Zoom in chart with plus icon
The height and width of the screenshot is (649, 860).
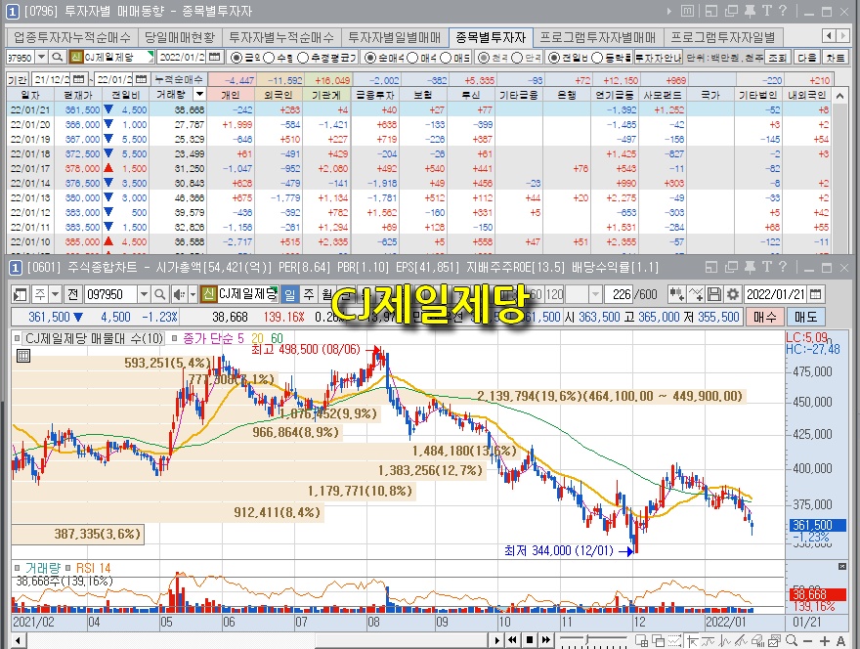pos(825,640)
